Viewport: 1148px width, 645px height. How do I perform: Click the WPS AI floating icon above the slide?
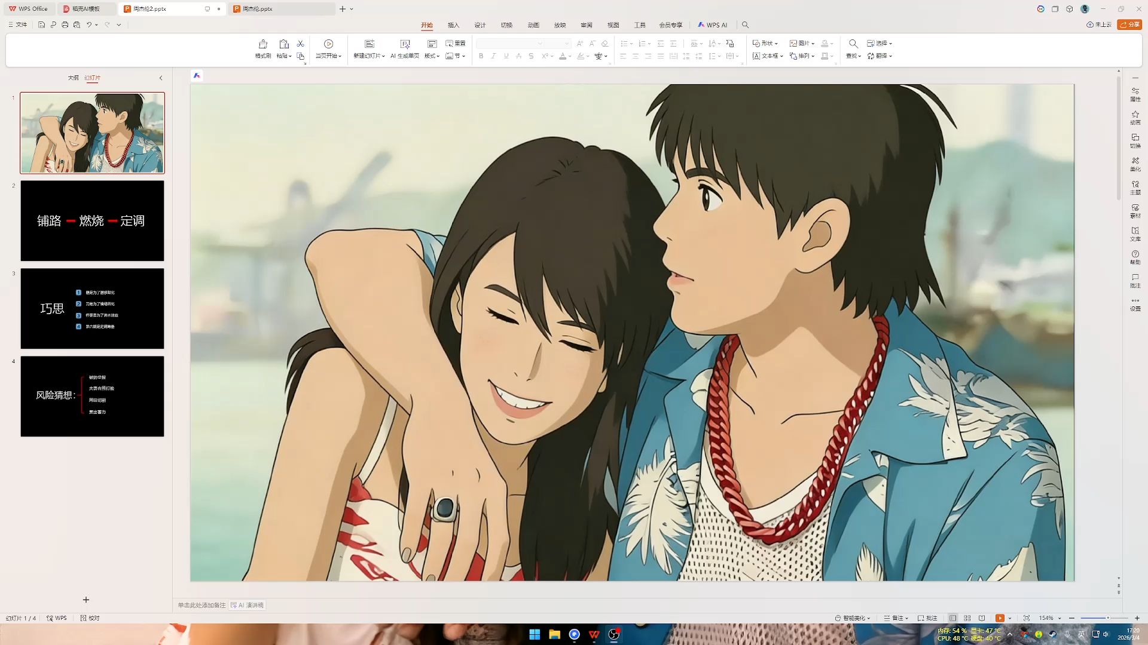197,76
